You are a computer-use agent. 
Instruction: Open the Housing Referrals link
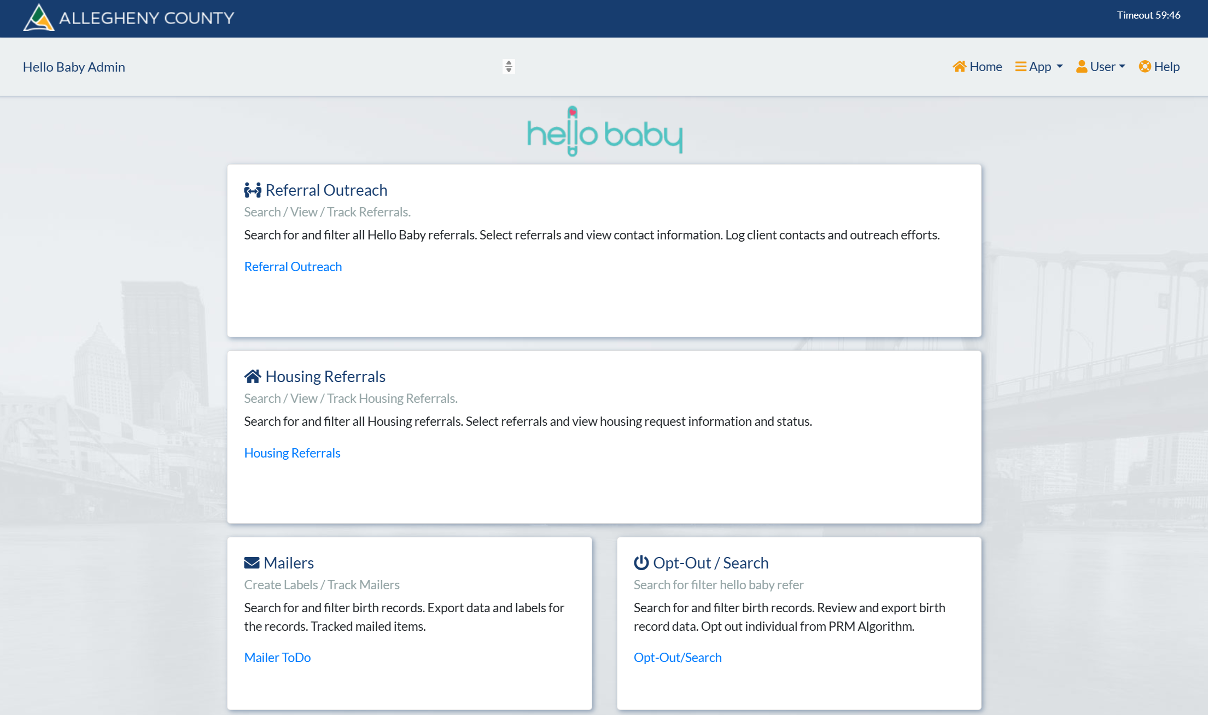tap(292, 453)
